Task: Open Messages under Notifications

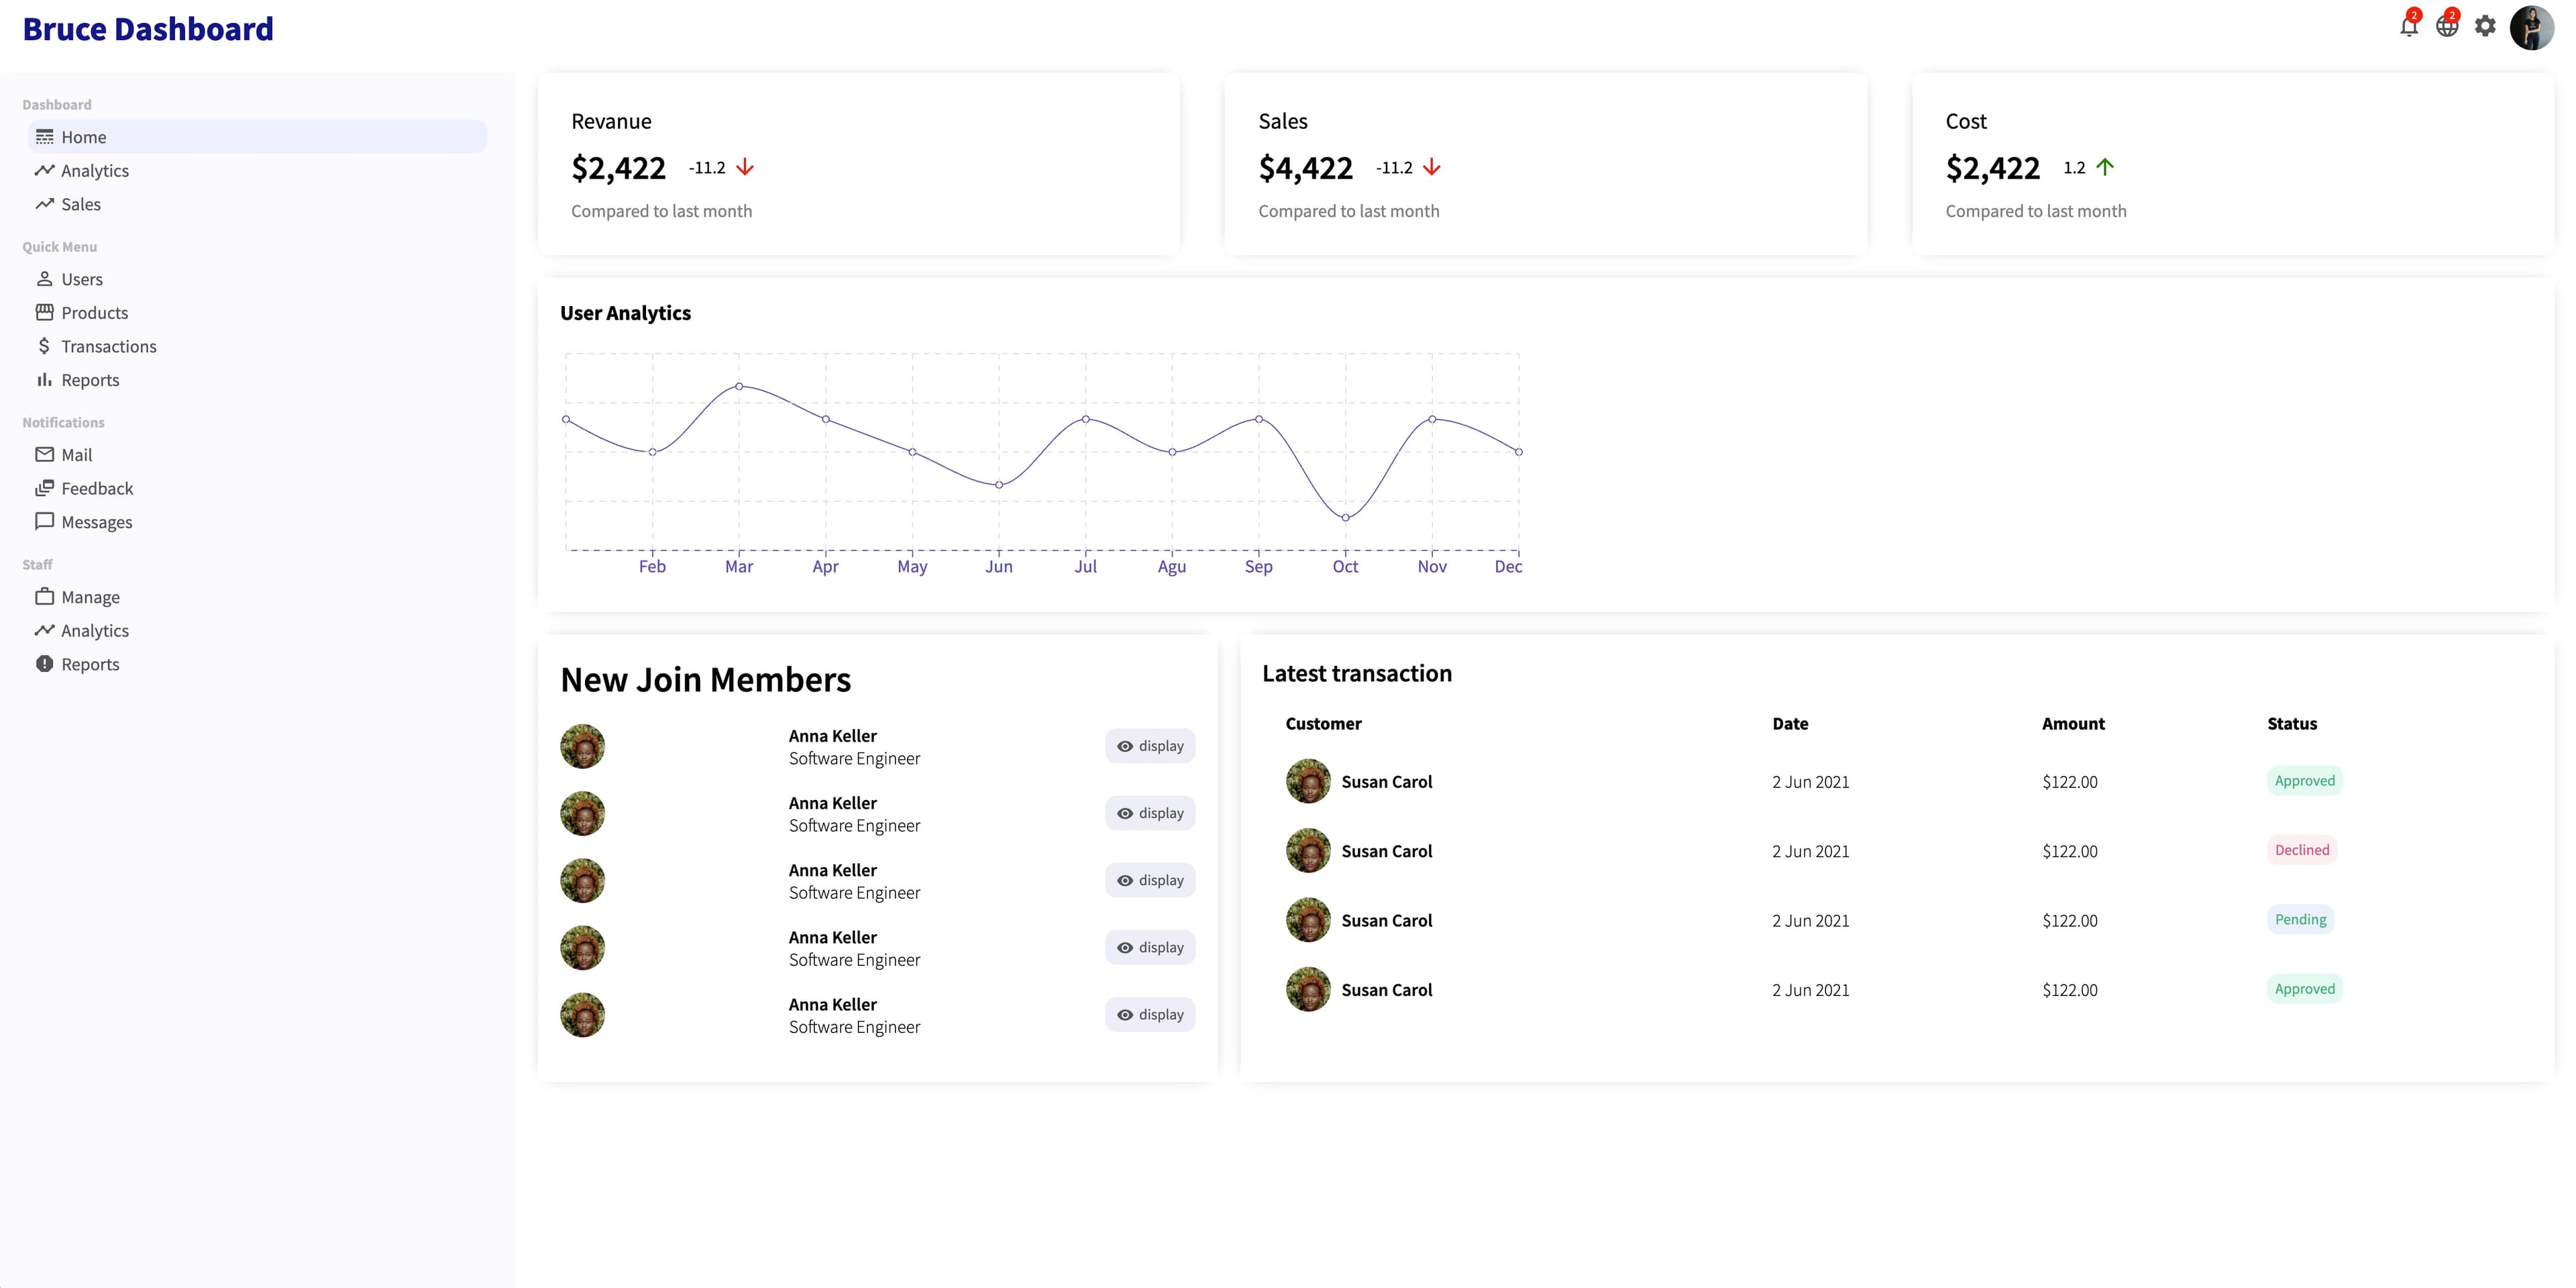Action: tap(257, 522)
